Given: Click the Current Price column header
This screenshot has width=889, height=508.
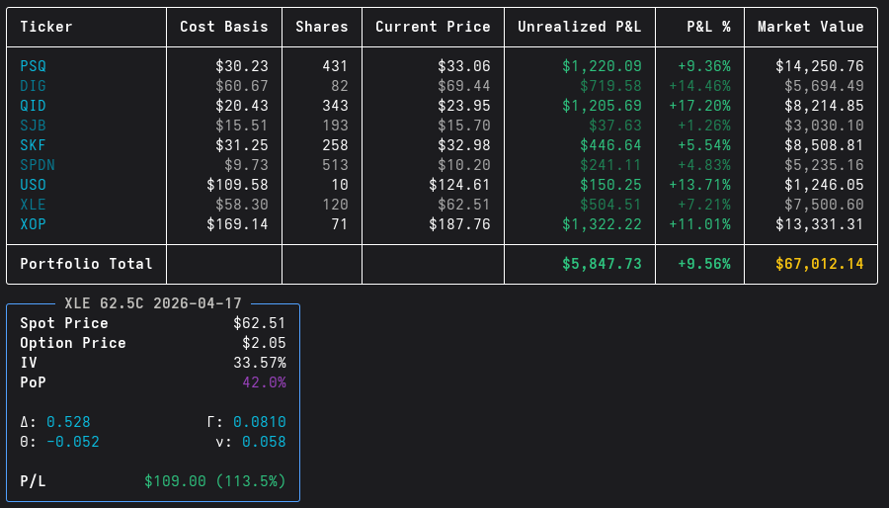Looking at the screenshot, I should (x=433, y=27).
